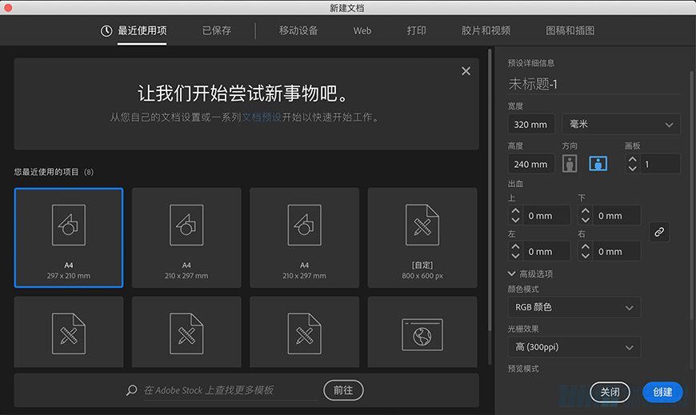The height and width of the screenshot is (415, 696).
Task: Click the width field showing 320 mm
Action: (x=531, y=125)
